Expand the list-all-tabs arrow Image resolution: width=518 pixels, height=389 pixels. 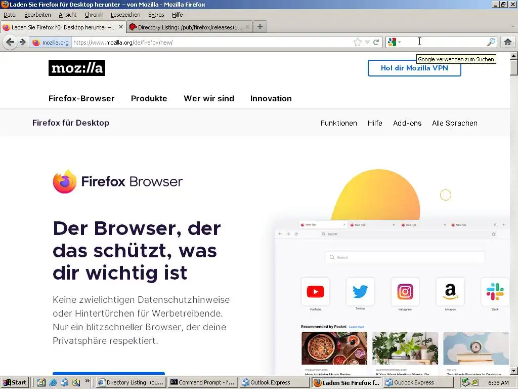pos(513,26)
